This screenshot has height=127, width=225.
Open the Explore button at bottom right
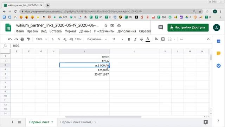206,122
